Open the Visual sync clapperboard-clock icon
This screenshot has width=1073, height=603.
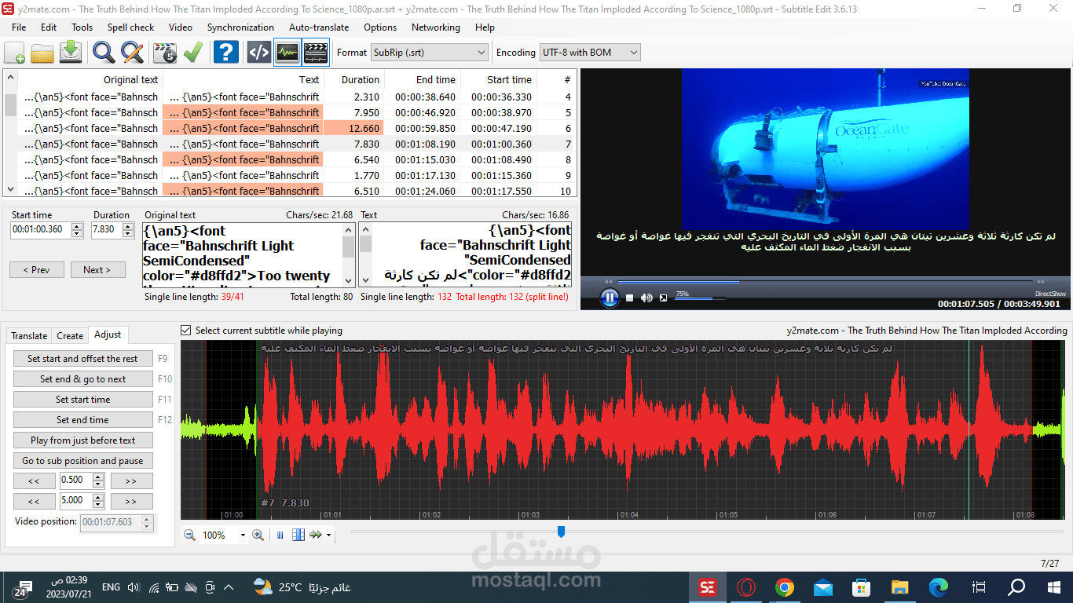pyautogui.click(x=165, y=53)
